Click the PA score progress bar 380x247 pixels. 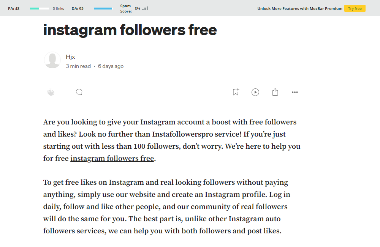point(40,8)
